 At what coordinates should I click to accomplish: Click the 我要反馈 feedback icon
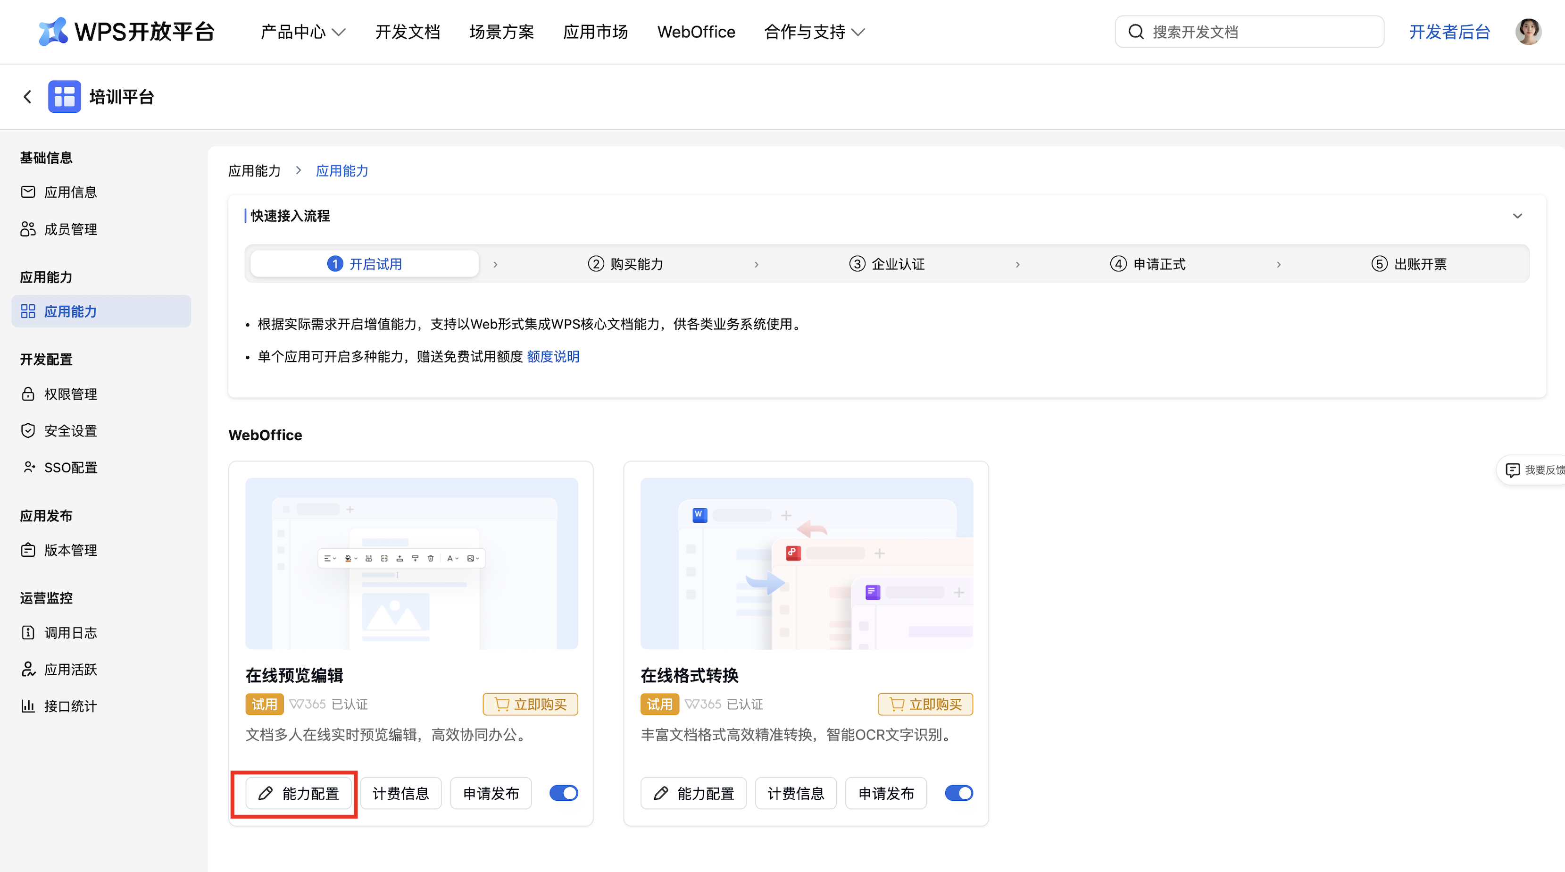click(1512, 470)
